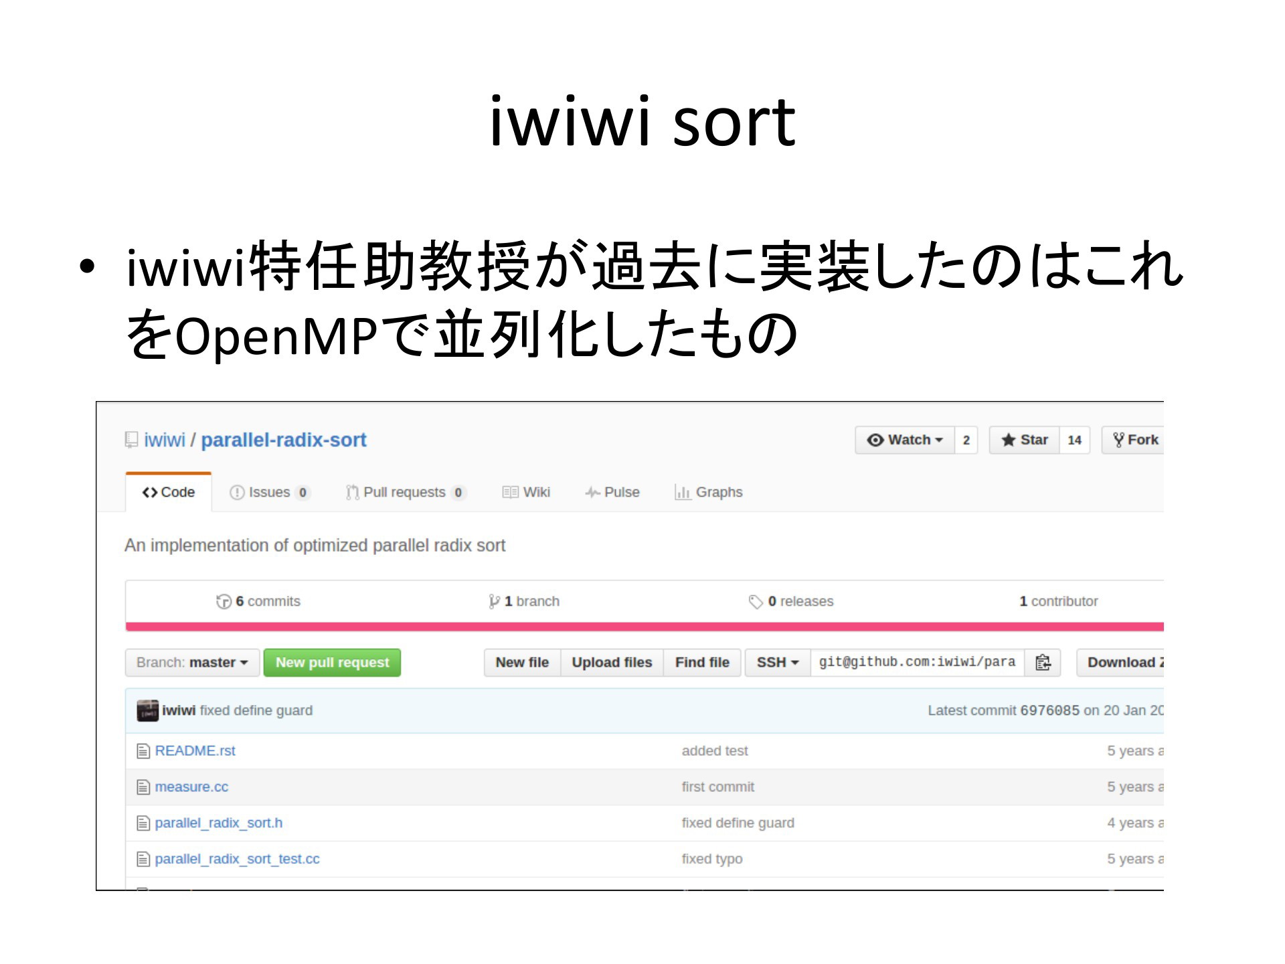This screenshot has width=1285, height=964.
Task: Switch to the Graphs tab
Action: pos(709,492)
